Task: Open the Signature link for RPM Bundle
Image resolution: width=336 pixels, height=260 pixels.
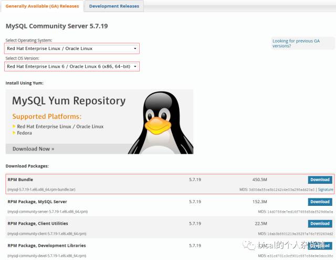Action: tap(325, 189)
